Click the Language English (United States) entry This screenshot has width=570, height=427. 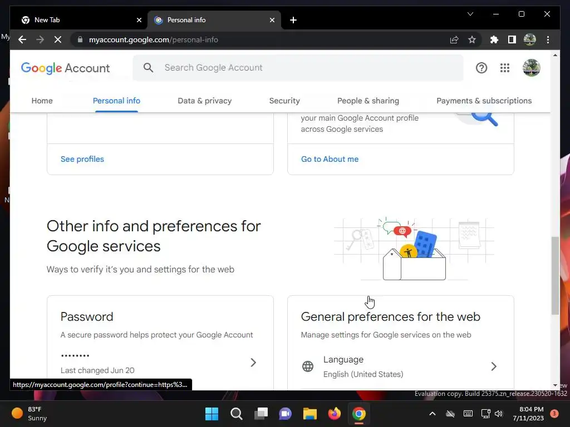point(401,367)
